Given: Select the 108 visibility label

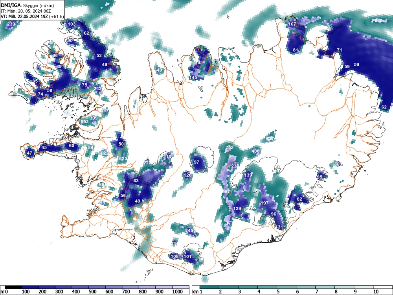Looking at the screenshot, I should pos(174,256).
